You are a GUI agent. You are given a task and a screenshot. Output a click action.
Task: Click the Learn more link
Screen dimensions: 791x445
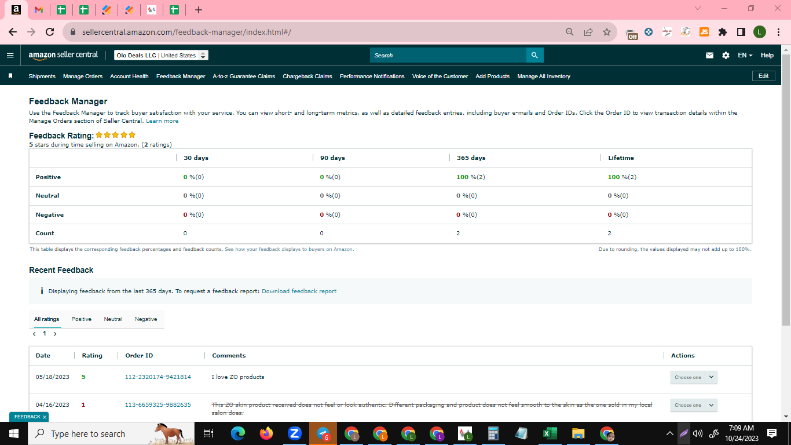[x=162, y=121]
